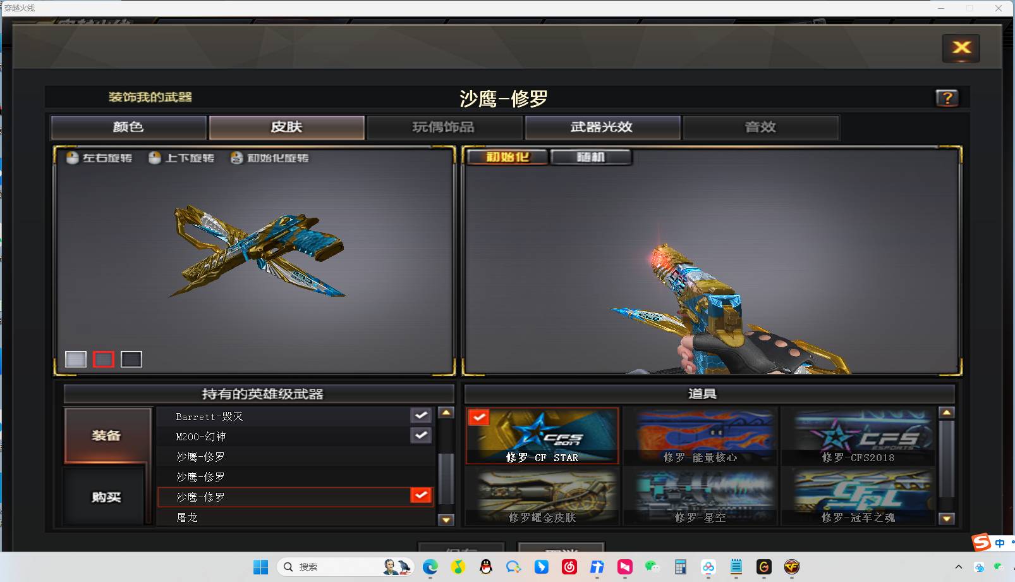The image size is (1015, 582).
Task: Open the Windows Start menu
Action: (260, 567)
